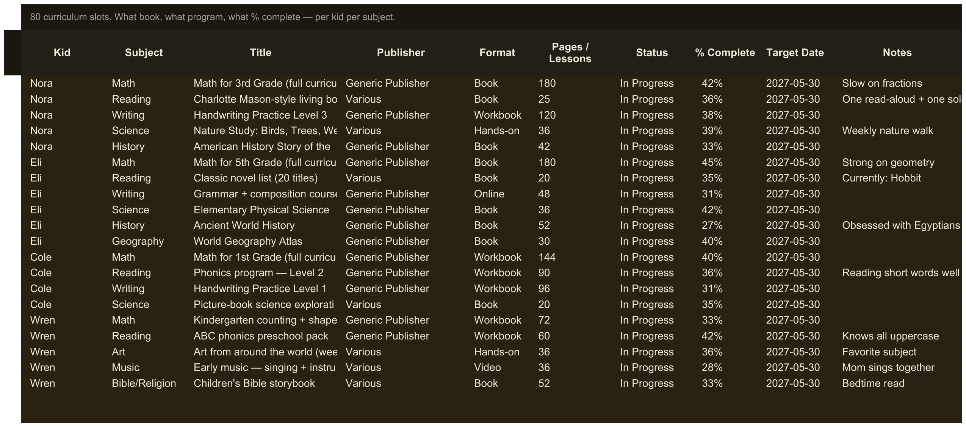
Task: Select 'Strong on geometry' note cell
Action: click(897, 163)
